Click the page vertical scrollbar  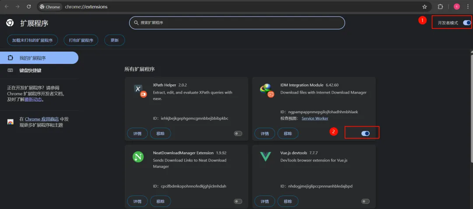(471, 108)
